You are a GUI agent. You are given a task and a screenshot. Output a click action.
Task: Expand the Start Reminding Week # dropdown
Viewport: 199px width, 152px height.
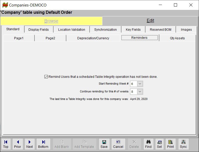pos(140,84)
